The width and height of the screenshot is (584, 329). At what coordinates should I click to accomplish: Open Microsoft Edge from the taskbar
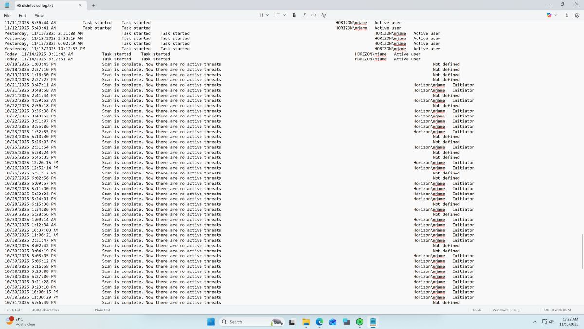[319, 322]
